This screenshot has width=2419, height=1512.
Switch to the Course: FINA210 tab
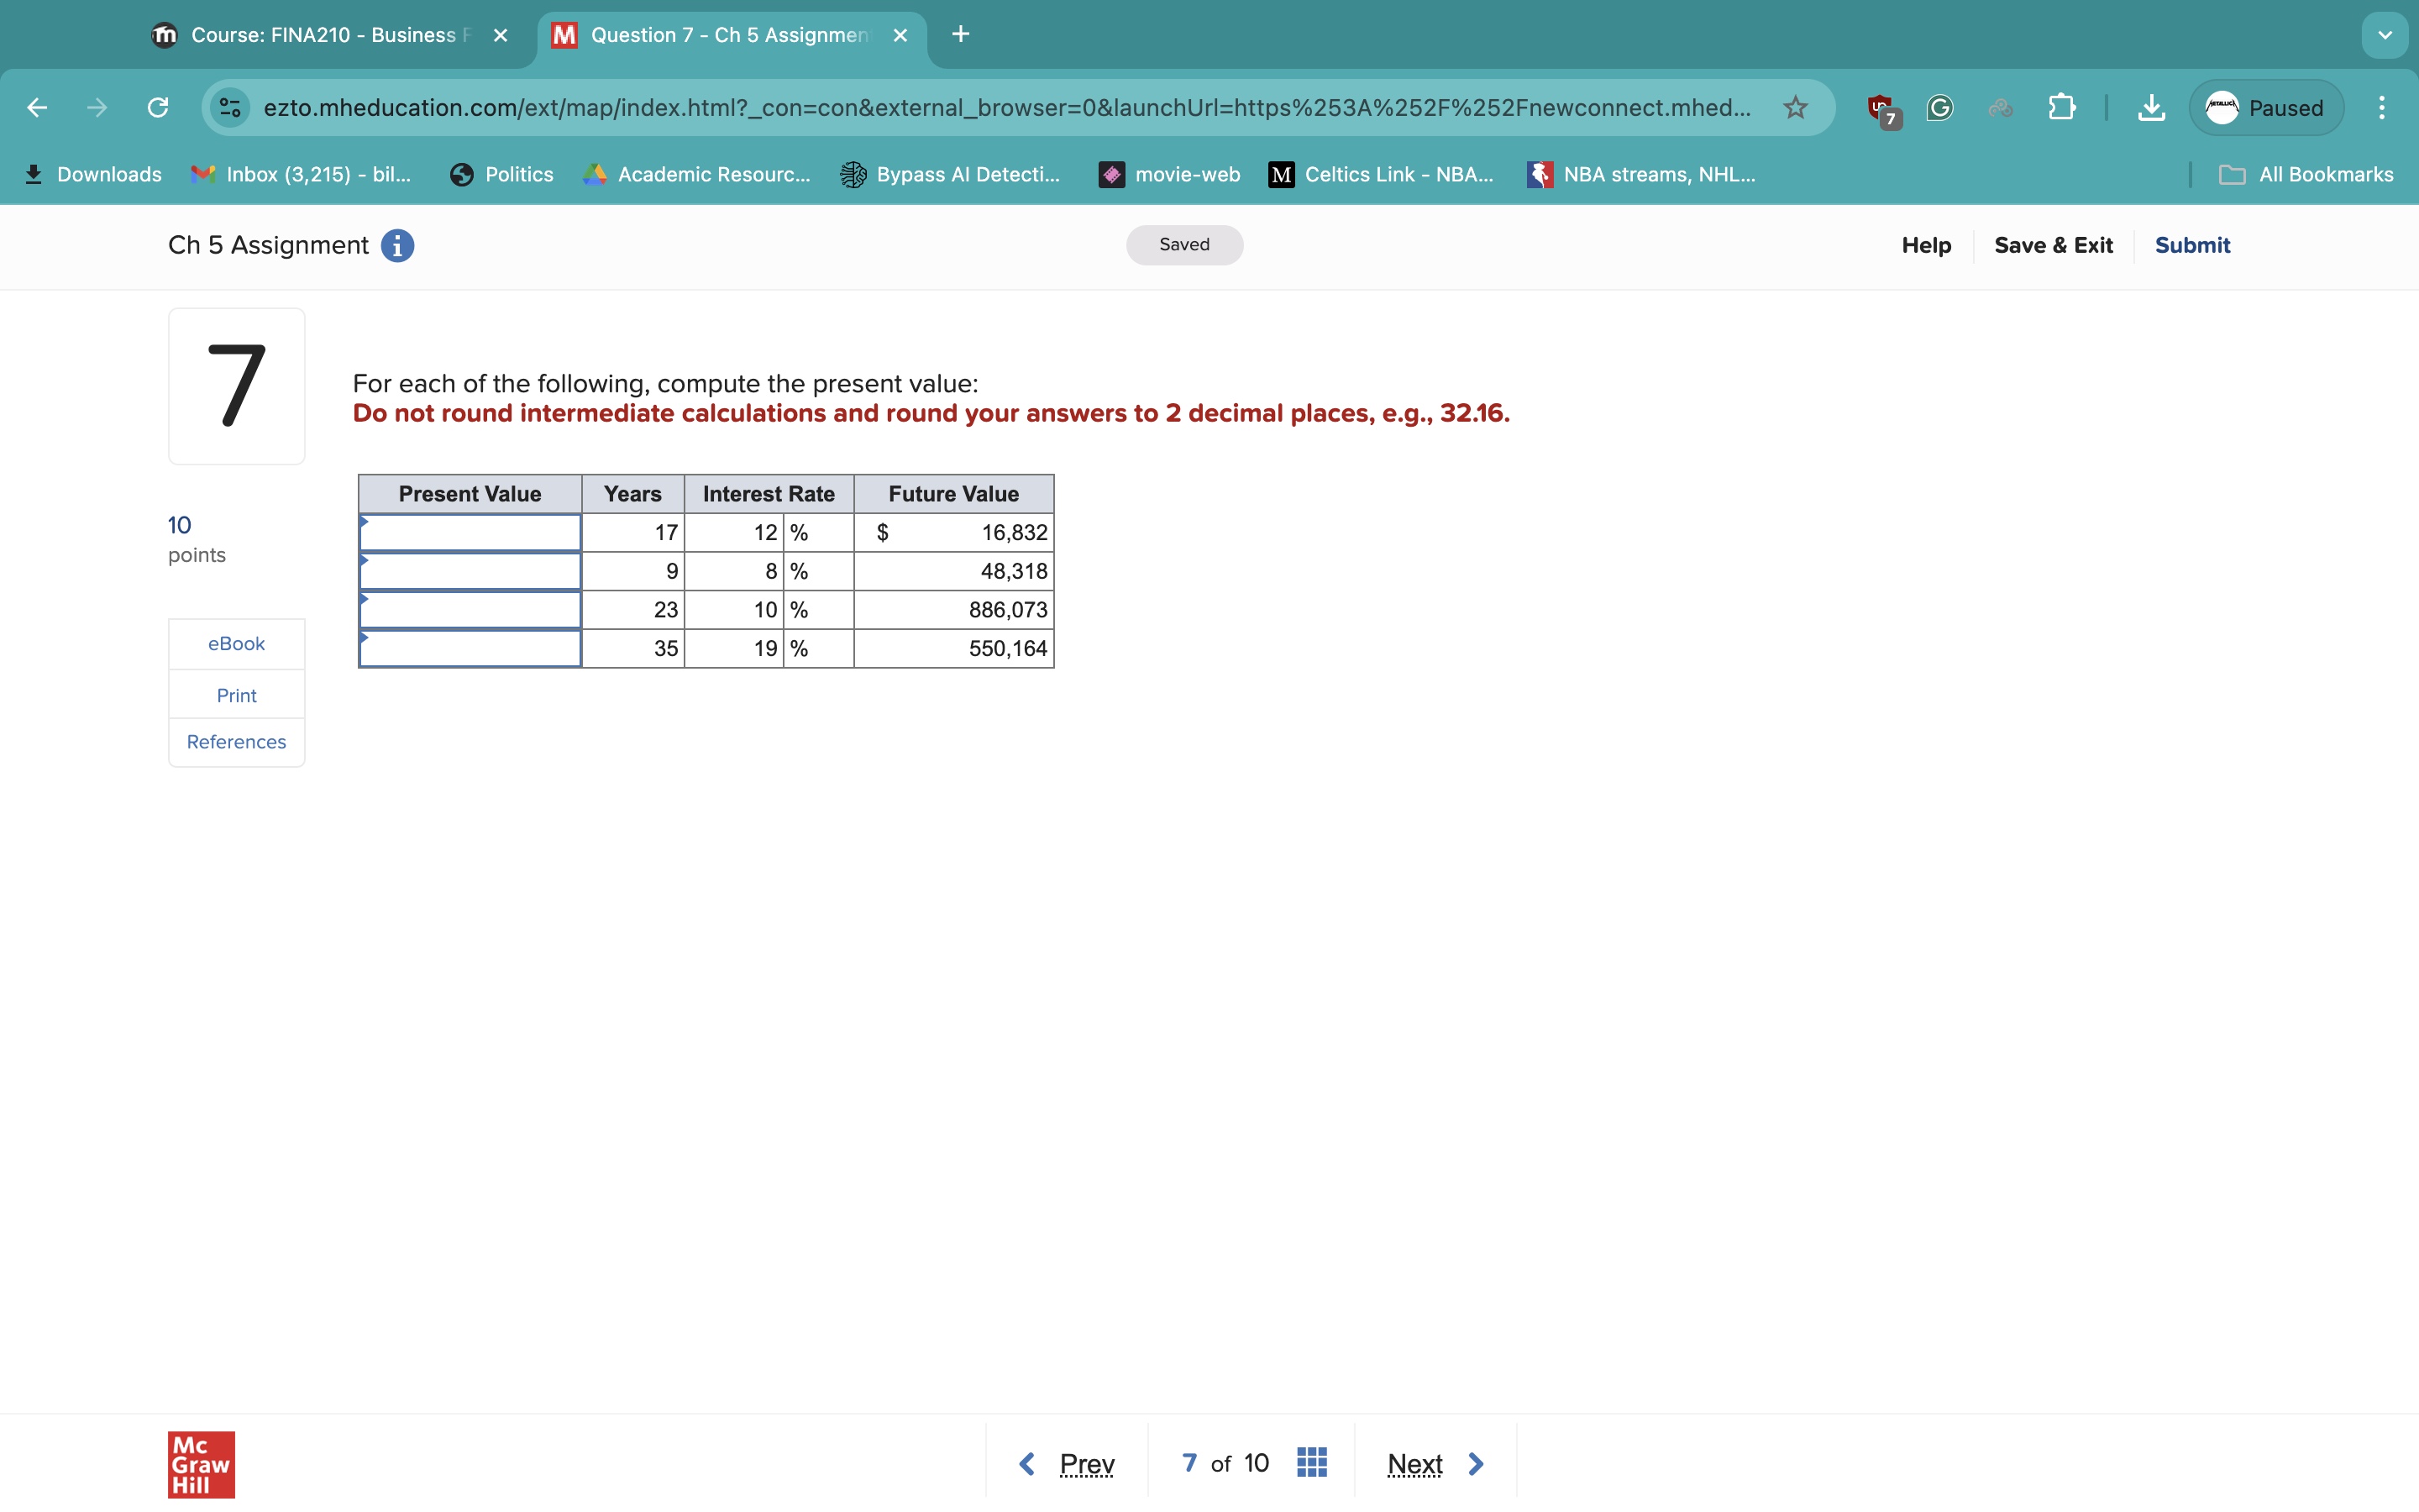pyautogui.click(x=320, y=34)
